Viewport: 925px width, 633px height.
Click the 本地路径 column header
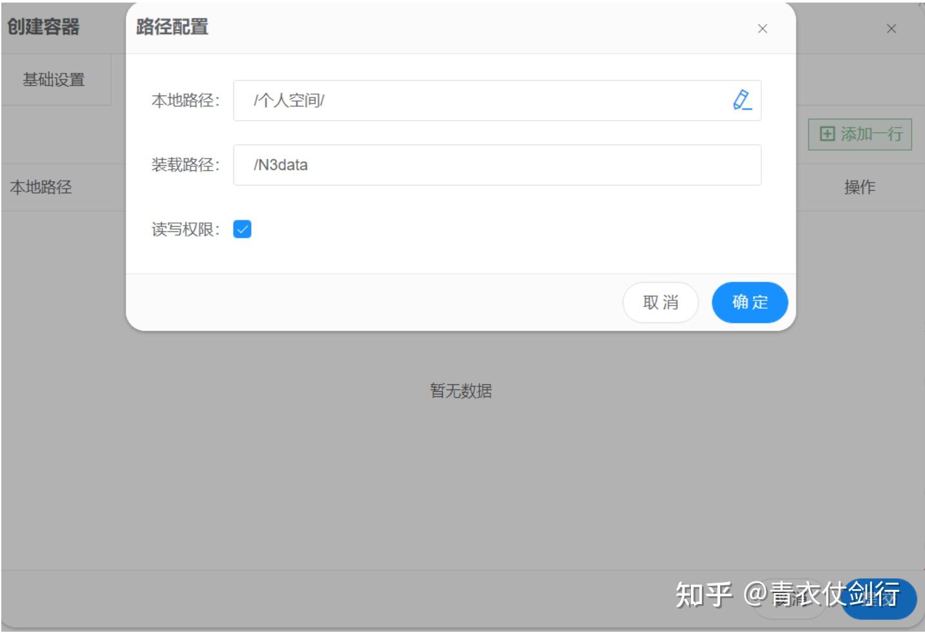(41, 187)
